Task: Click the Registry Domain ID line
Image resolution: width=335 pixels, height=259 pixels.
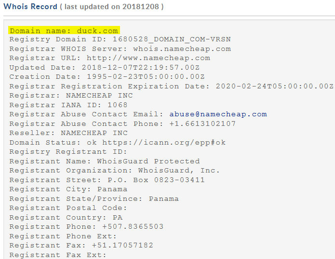Action: pyautogui.click(x=120, y=39)
